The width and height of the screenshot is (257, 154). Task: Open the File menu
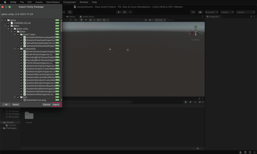(x=22, y=2)
